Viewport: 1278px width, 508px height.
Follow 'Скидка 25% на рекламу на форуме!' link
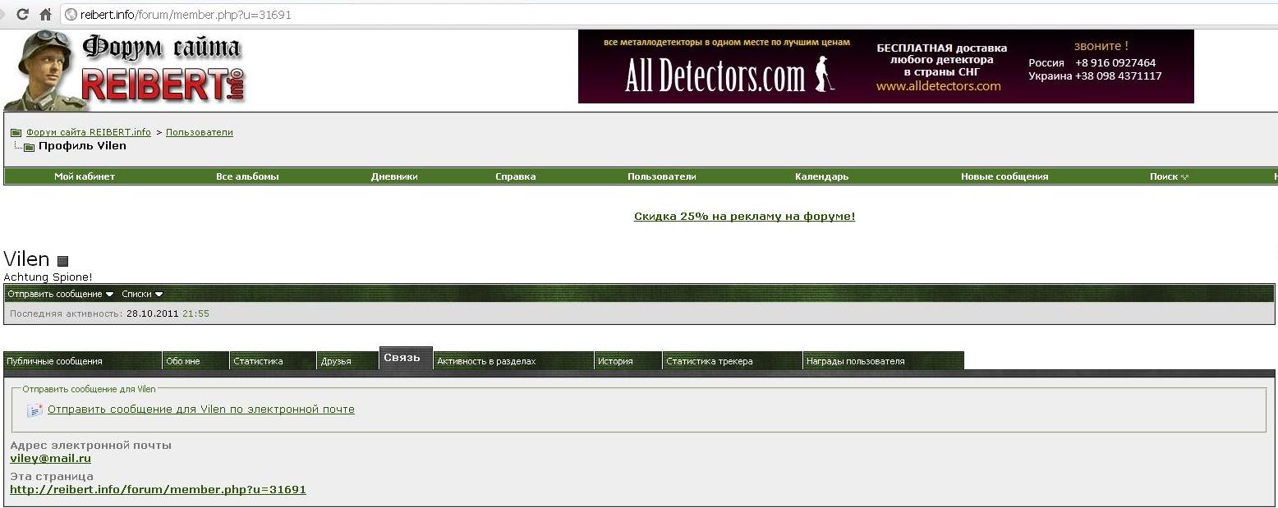744,217
